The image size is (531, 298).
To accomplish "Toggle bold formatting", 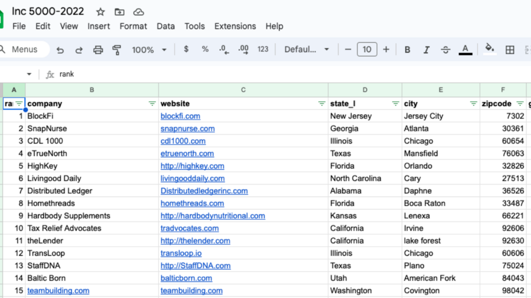I will [407, 50].
